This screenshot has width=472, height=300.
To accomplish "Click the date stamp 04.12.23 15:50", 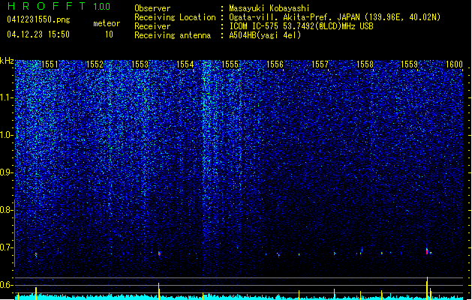I will point(38,34).
